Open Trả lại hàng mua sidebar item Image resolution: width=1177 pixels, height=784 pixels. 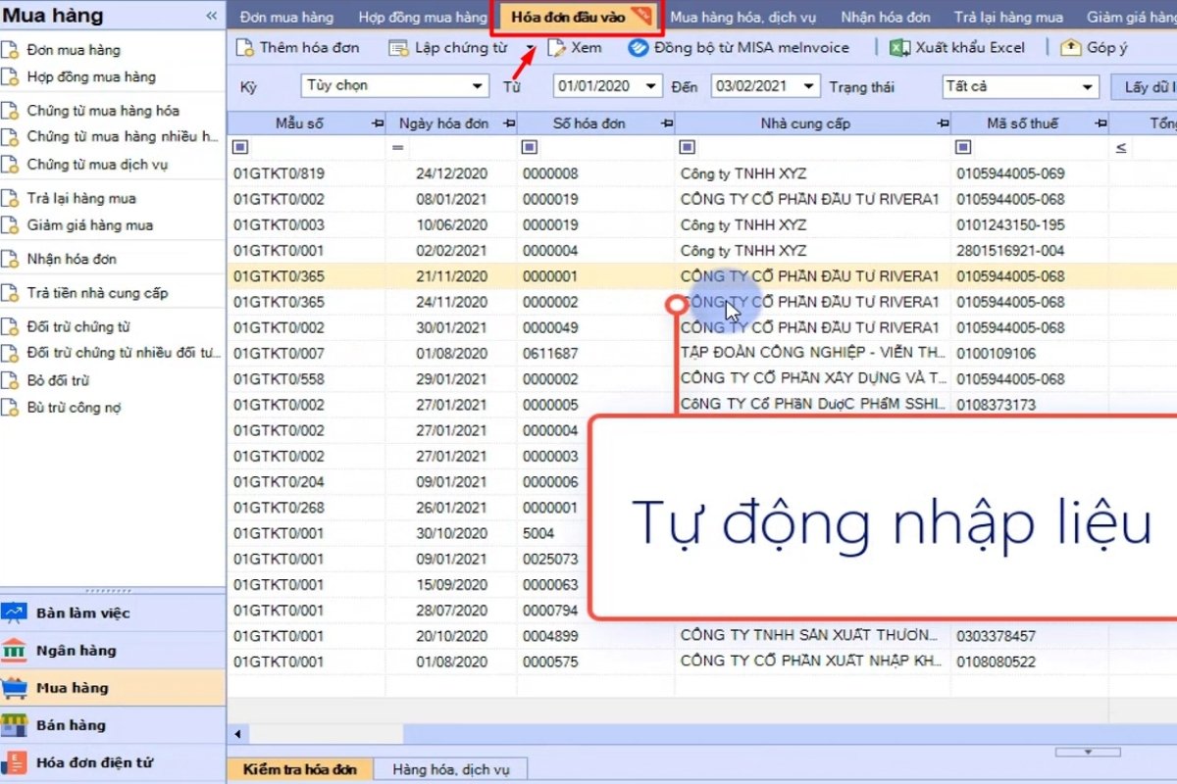80,198
